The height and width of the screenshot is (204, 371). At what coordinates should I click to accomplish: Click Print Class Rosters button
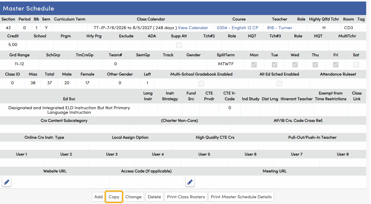[x=186, y=197]
